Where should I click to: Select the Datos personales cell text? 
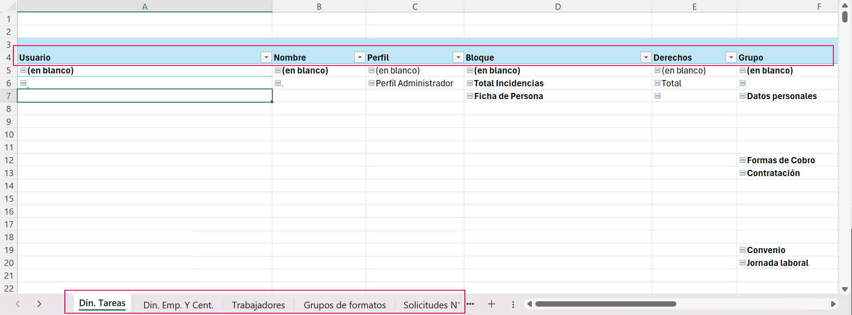coord(782,96)
